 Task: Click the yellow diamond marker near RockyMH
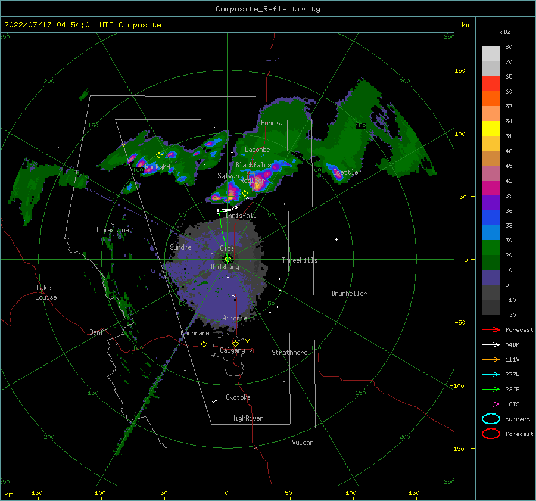[159, 155]
